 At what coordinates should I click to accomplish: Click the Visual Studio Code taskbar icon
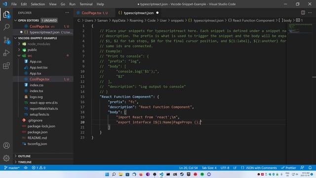161,174
